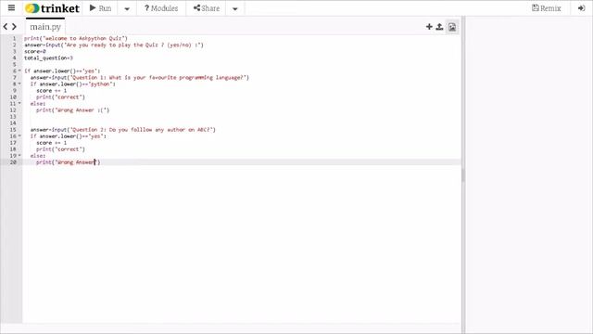The image size is (593, 334).
Task: Select the main.py tab
Action: click(x=45, y=27)
